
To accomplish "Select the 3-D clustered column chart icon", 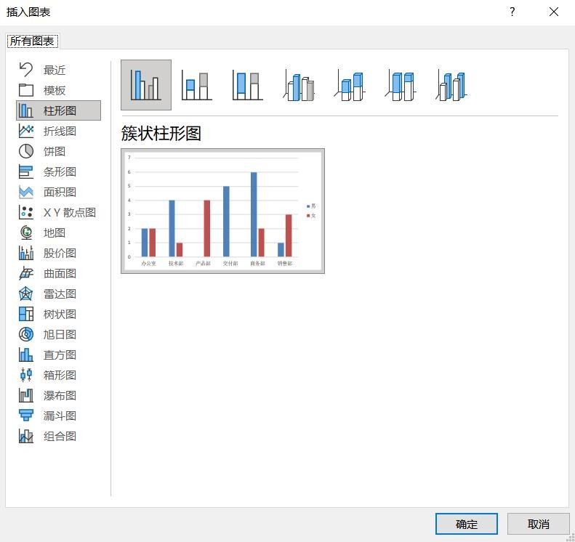I will pos(299,86).
